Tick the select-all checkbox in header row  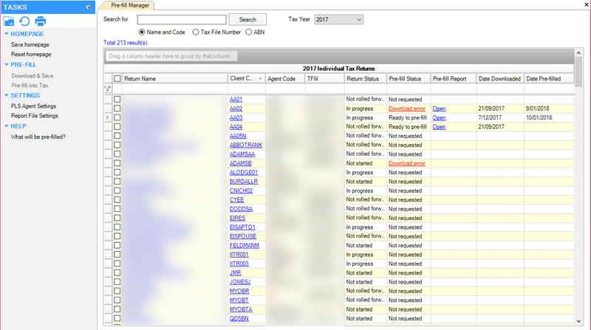coord(117,78)
